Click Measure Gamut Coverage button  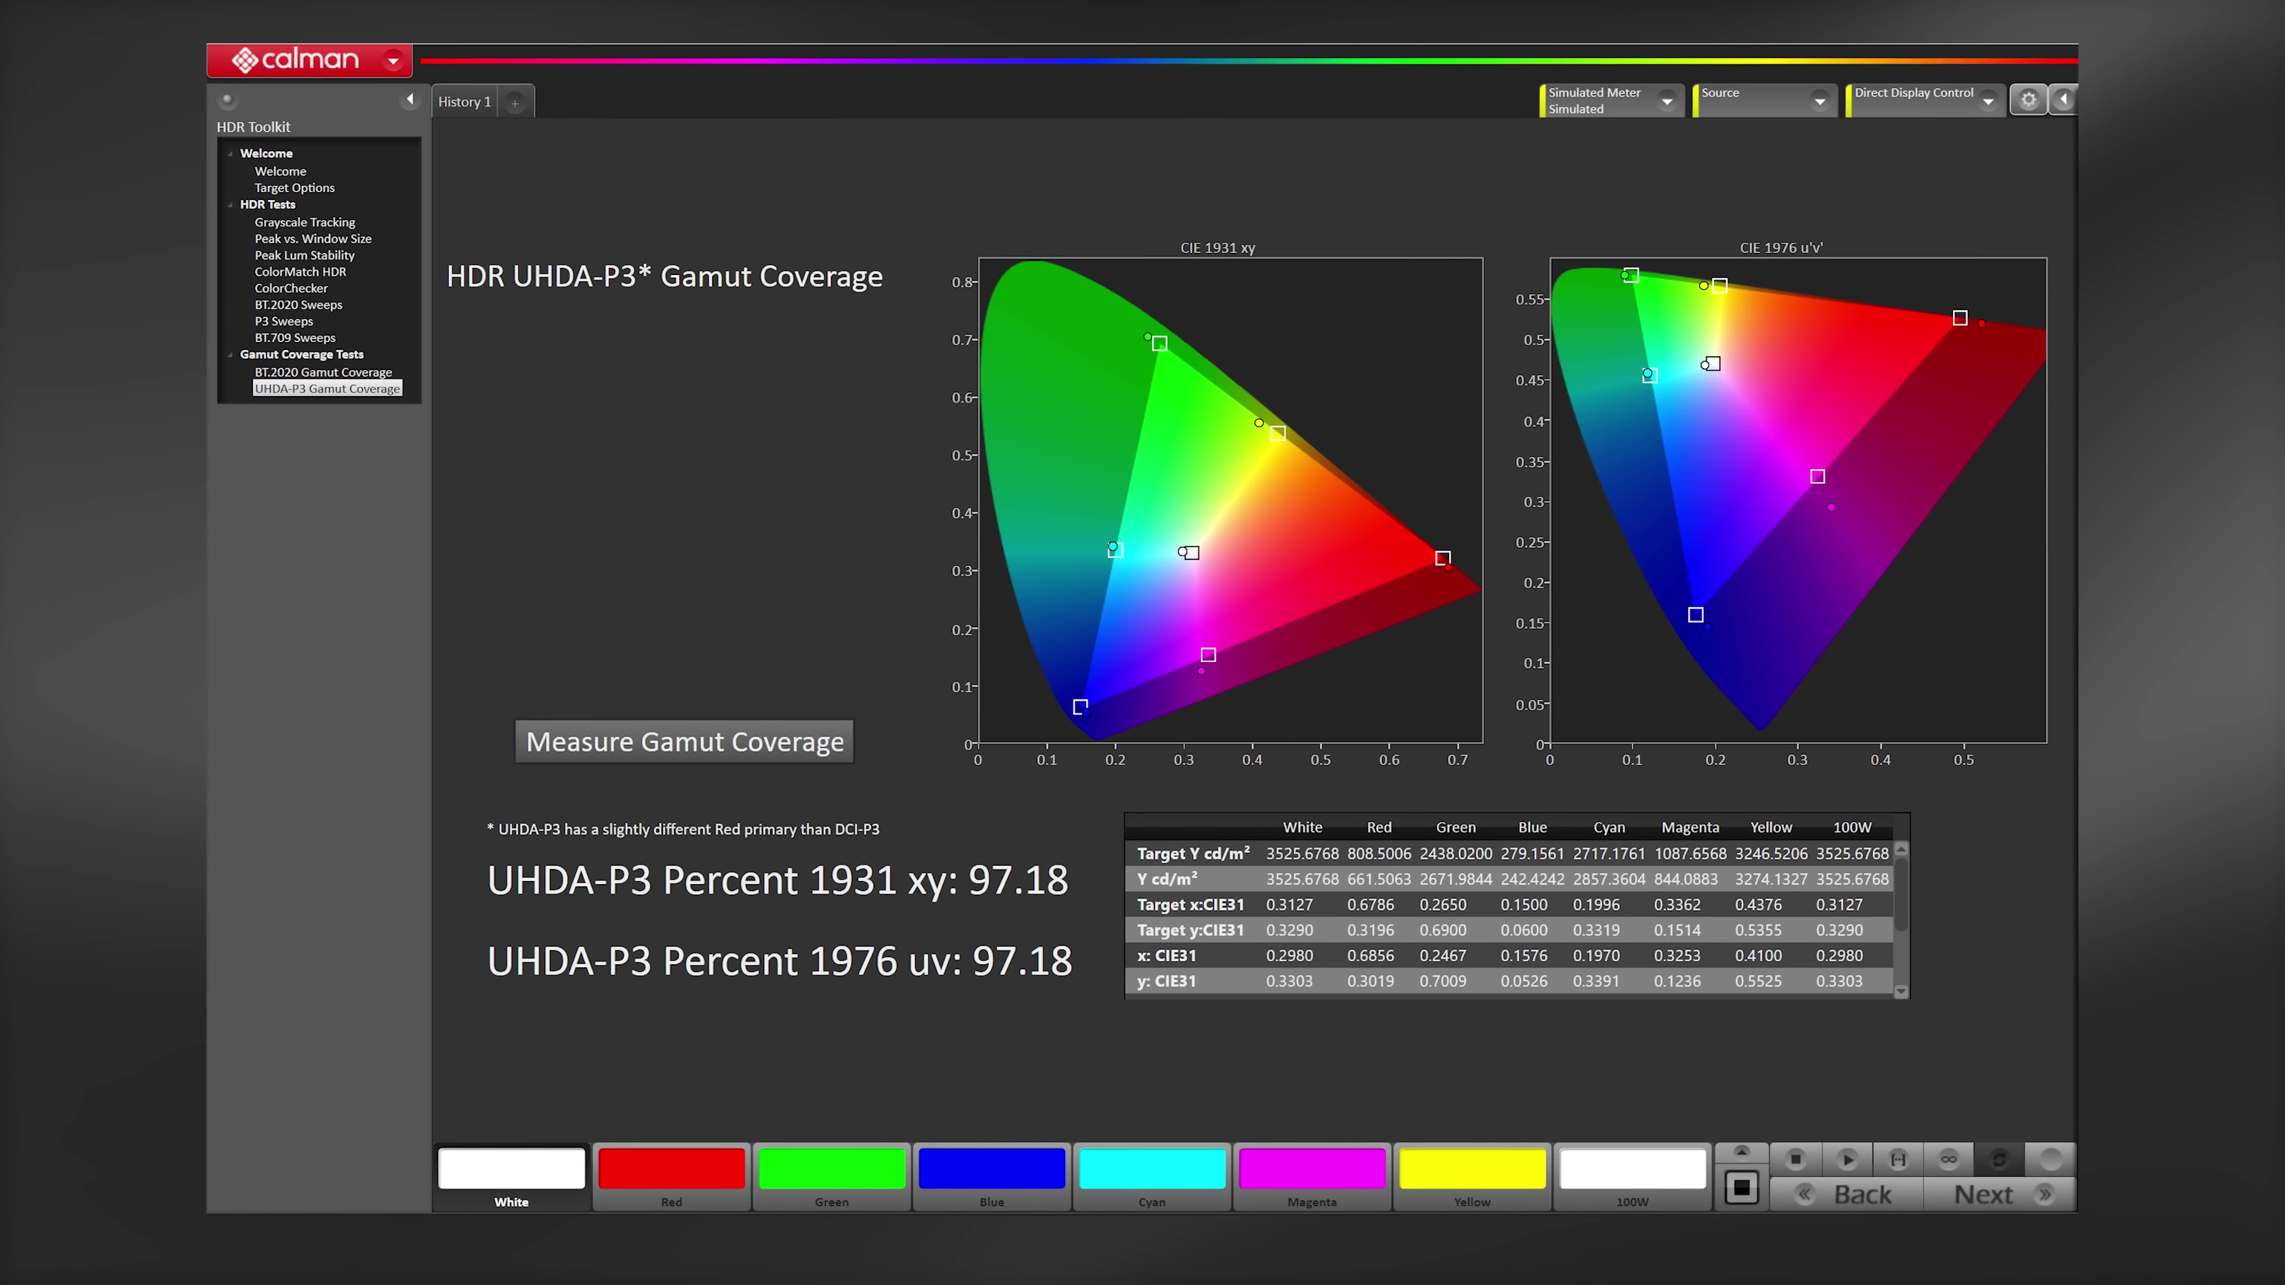tap(685, 741)
